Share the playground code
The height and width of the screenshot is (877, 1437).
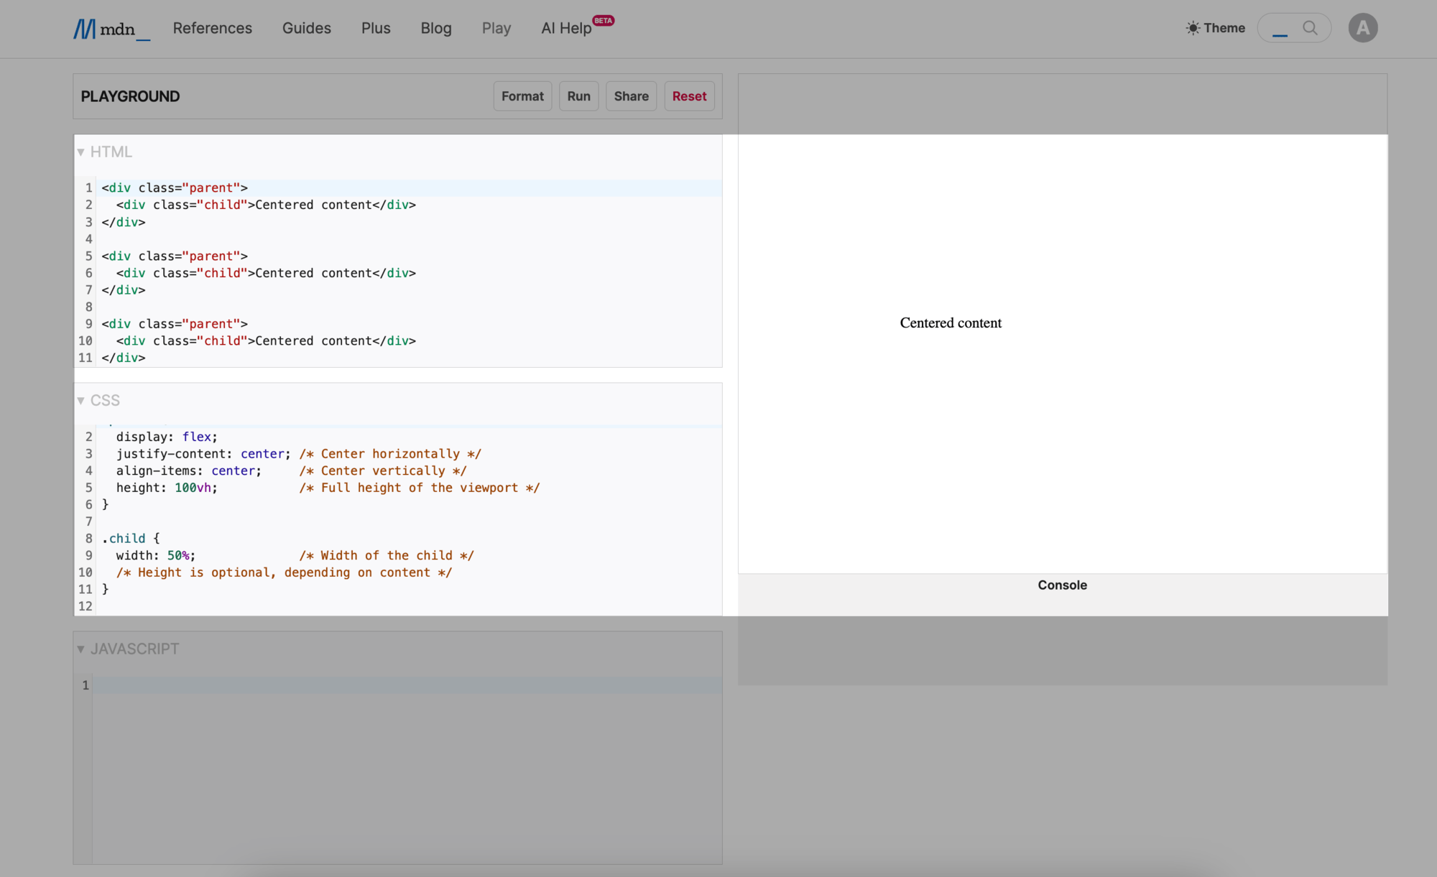pos(631,96)
